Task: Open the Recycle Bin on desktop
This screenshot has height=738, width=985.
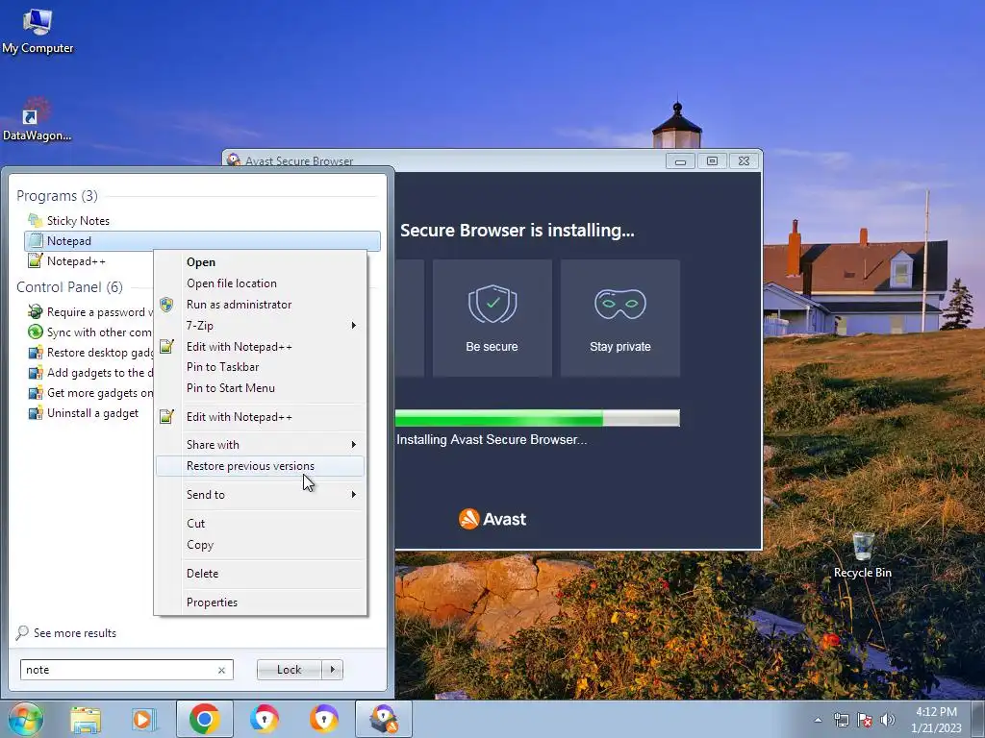Action: tap(863, 555)
